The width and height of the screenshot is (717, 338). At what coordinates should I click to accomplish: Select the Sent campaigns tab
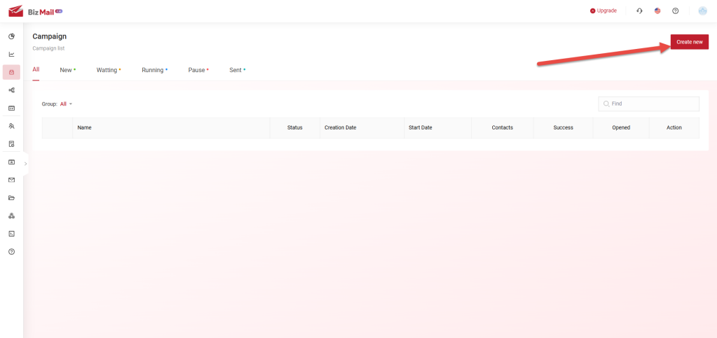click(x=235, y=71)
